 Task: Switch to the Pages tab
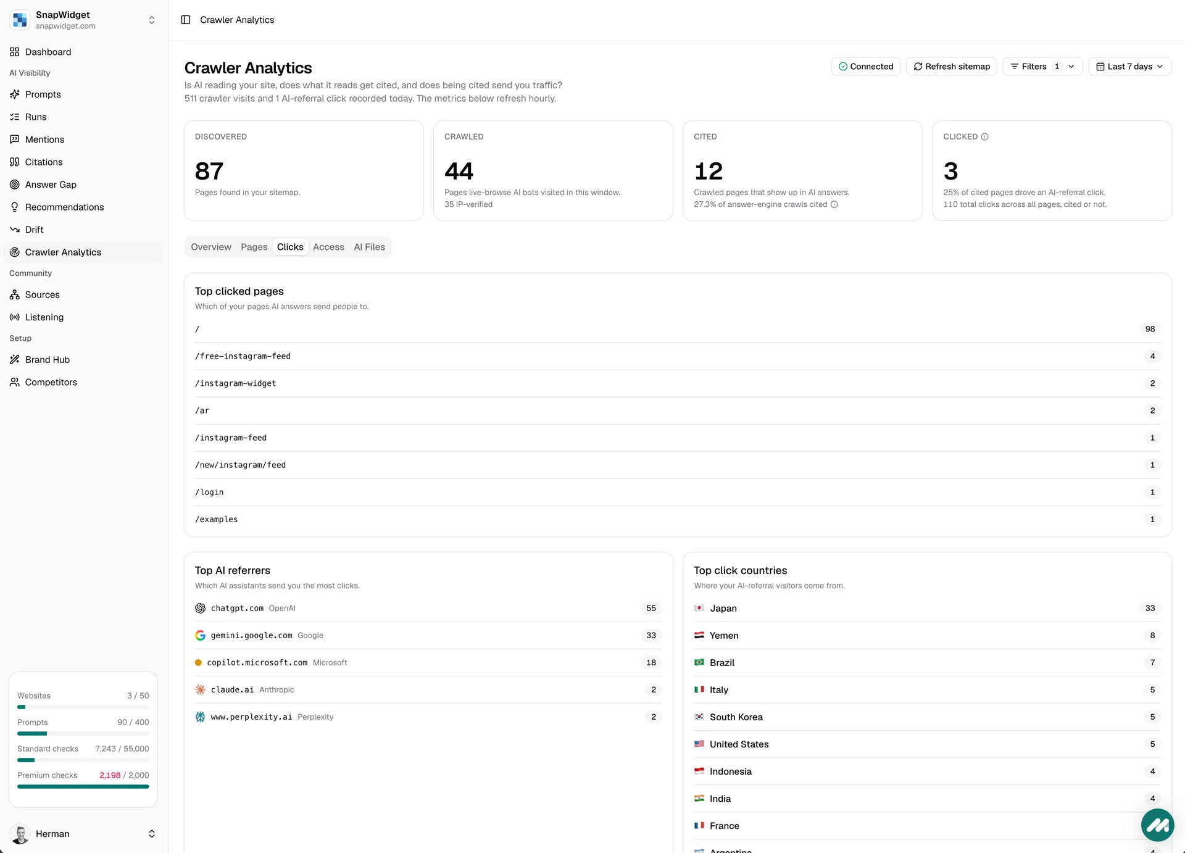pyautogui.click(x=254, y=247)
